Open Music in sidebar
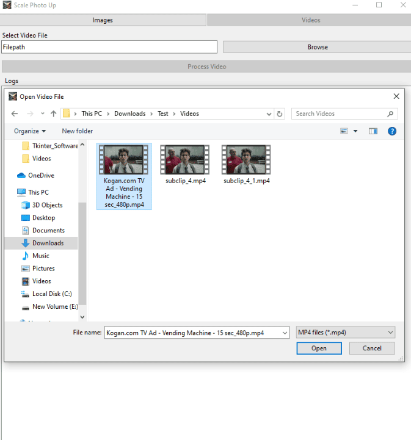The height and width of the screenshot is (440, 411). point(35,256)
